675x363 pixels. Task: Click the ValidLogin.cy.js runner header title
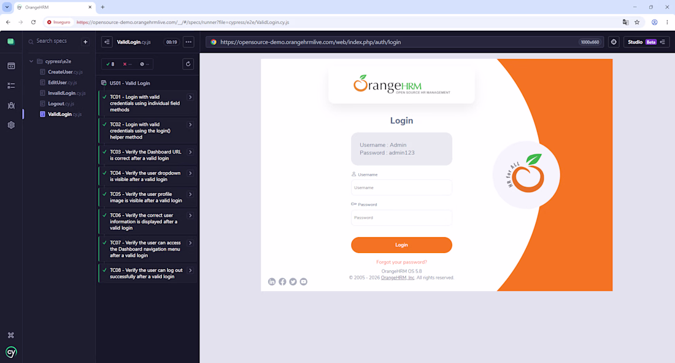tap(133, 42)
